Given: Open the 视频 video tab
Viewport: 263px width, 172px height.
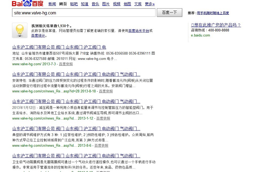Looking at the screenshot, I should click(x=117, y=4).
